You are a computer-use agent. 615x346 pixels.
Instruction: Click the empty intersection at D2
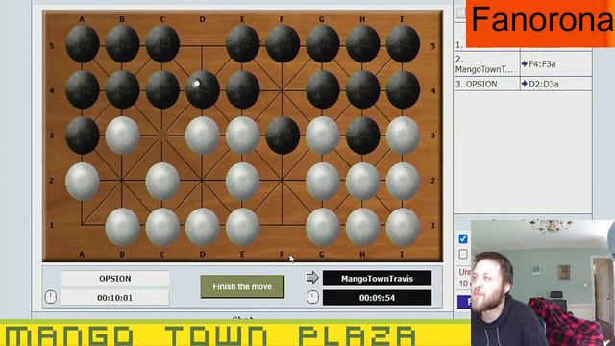click(203, 181)
